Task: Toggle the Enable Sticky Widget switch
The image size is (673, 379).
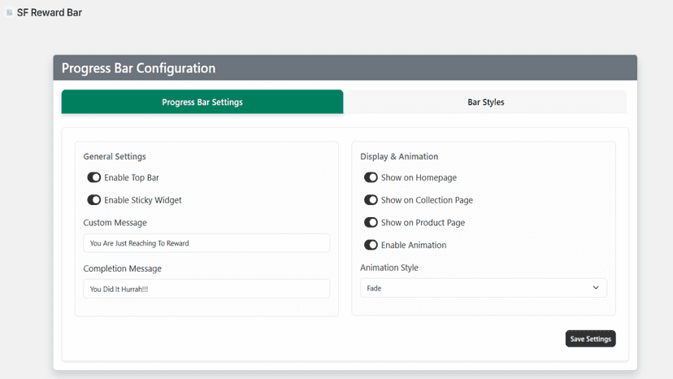Action: [94, 200]
